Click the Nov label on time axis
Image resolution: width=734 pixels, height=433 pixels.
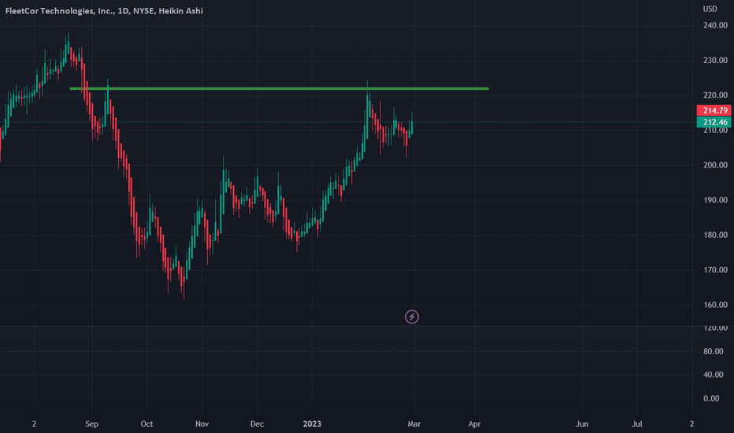[x=202, y=424]
